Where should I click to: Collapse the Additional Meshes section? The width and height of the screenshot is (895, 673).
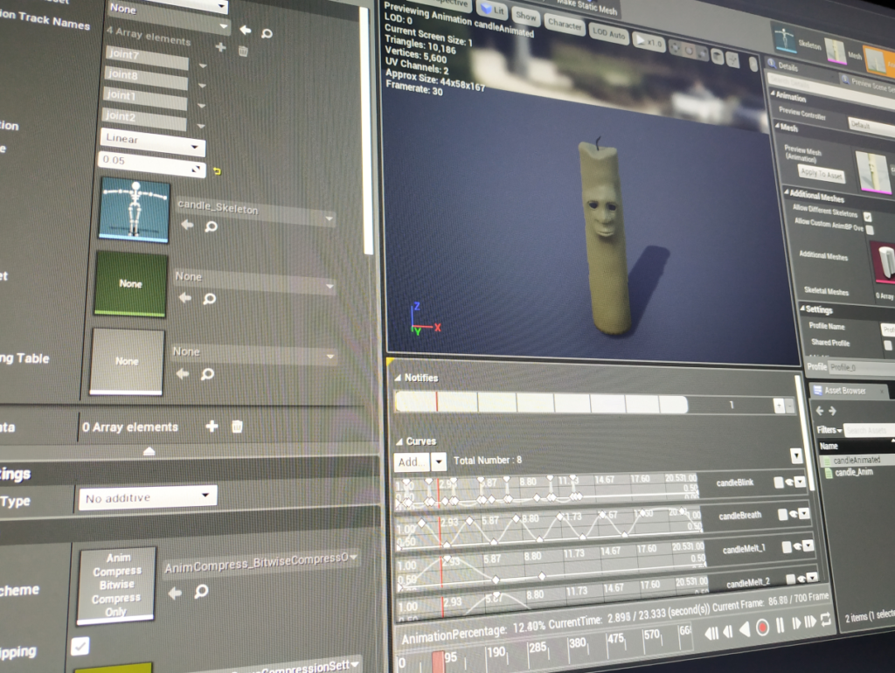pos(786,192)
